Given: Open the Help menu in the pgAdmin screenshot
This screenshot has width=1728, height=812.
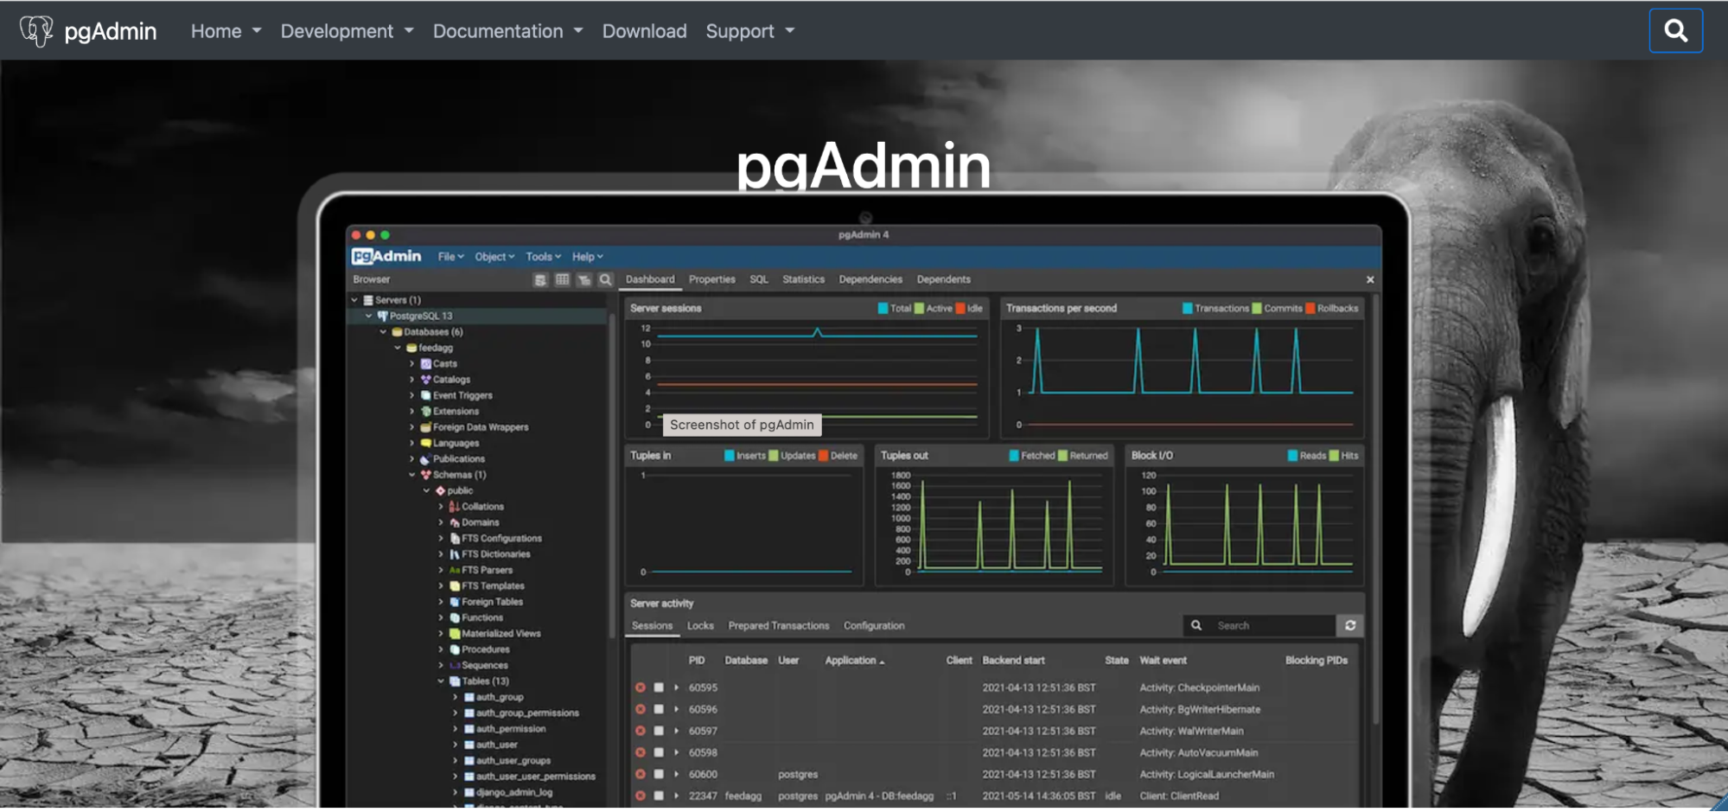Looking at the screenshot, I should 587,257.
